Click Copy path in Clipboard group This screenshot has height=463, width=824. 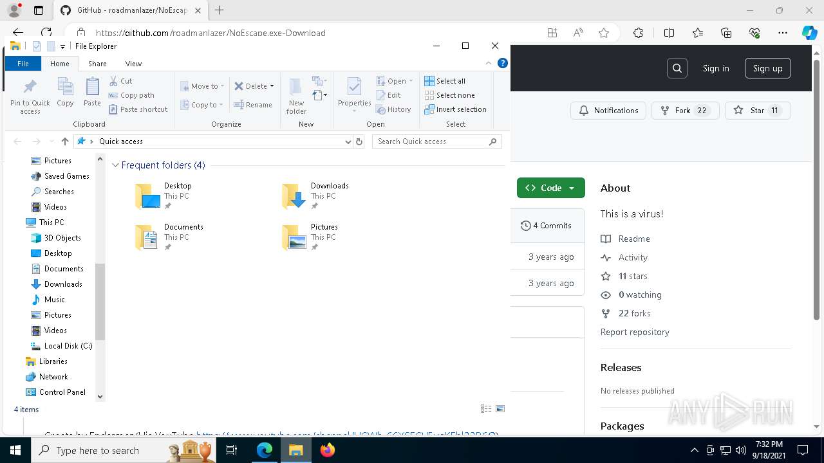(x=131, y=95)
